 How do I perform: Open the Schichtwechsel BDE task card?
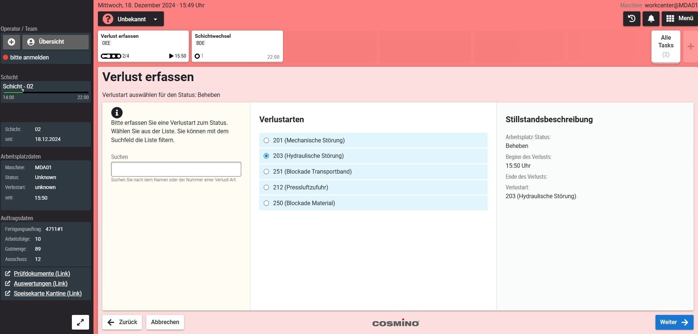click(x=237, y=46)
